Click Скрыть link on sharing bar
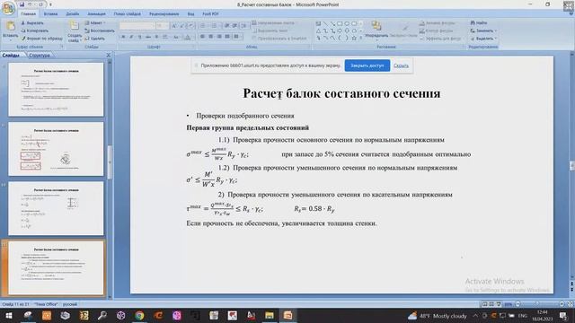This screenshot has width=575, height=323. click(x=401, y=65)
